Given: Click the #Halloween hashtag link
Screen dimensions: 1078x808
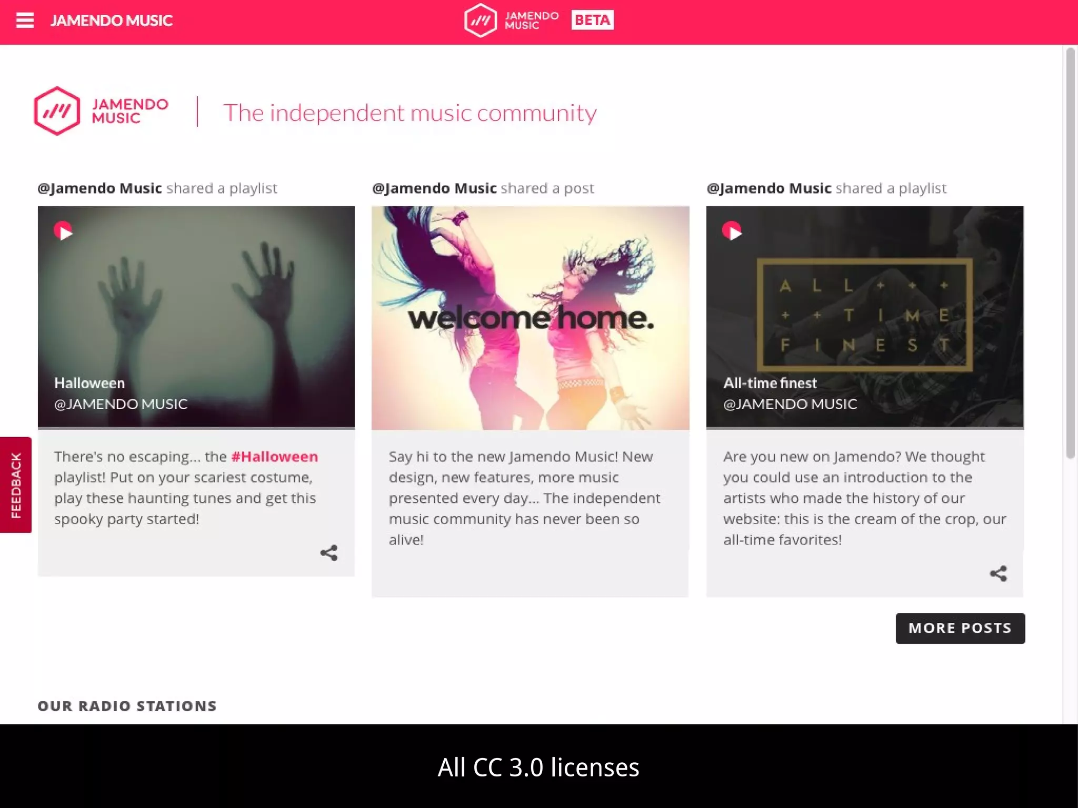Looking at the screenshot, I should (x=274, y=457).
